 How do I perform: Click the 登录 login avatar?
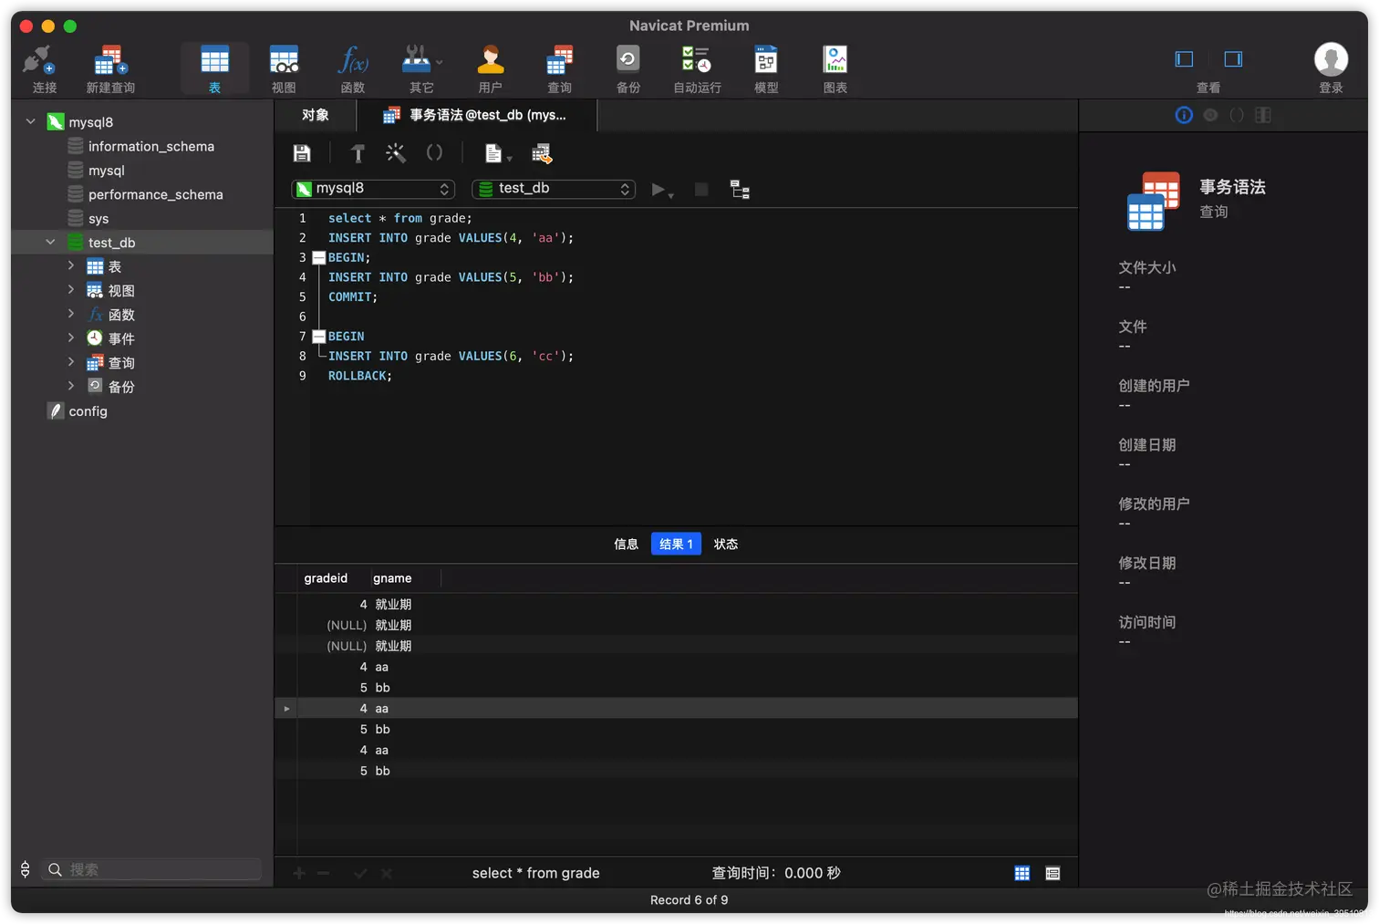point(1331,59)
